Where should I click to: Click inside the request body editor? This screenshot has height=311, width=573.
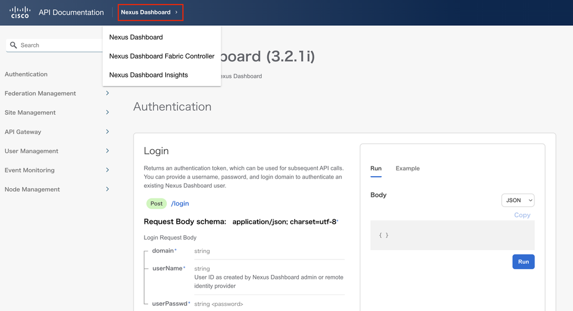[x=453, y=235]
